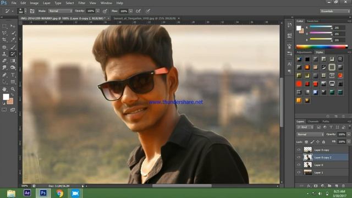
Task: Open the tool preset picker
Action: click(9, 11)
